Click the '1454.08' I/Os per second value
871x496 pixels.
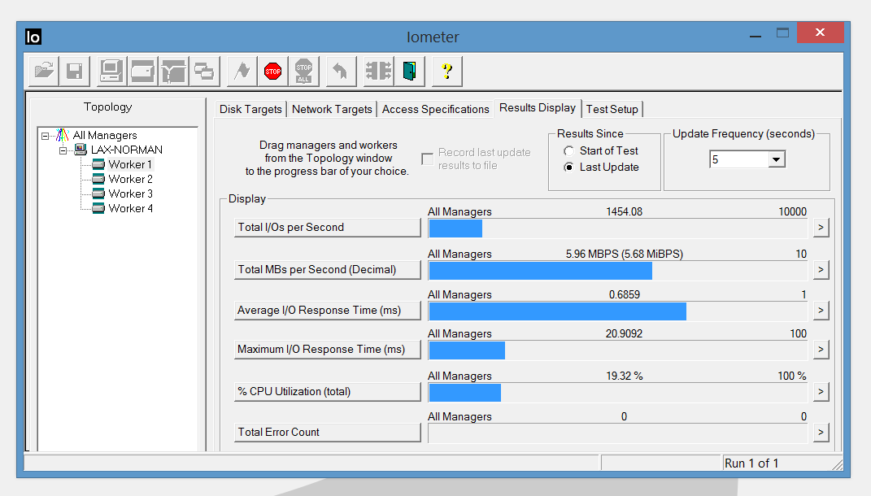coord(624,211)
